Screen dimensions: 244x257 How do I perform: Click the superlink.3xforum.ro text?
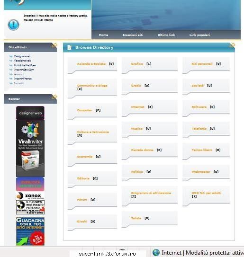point(107,254)
